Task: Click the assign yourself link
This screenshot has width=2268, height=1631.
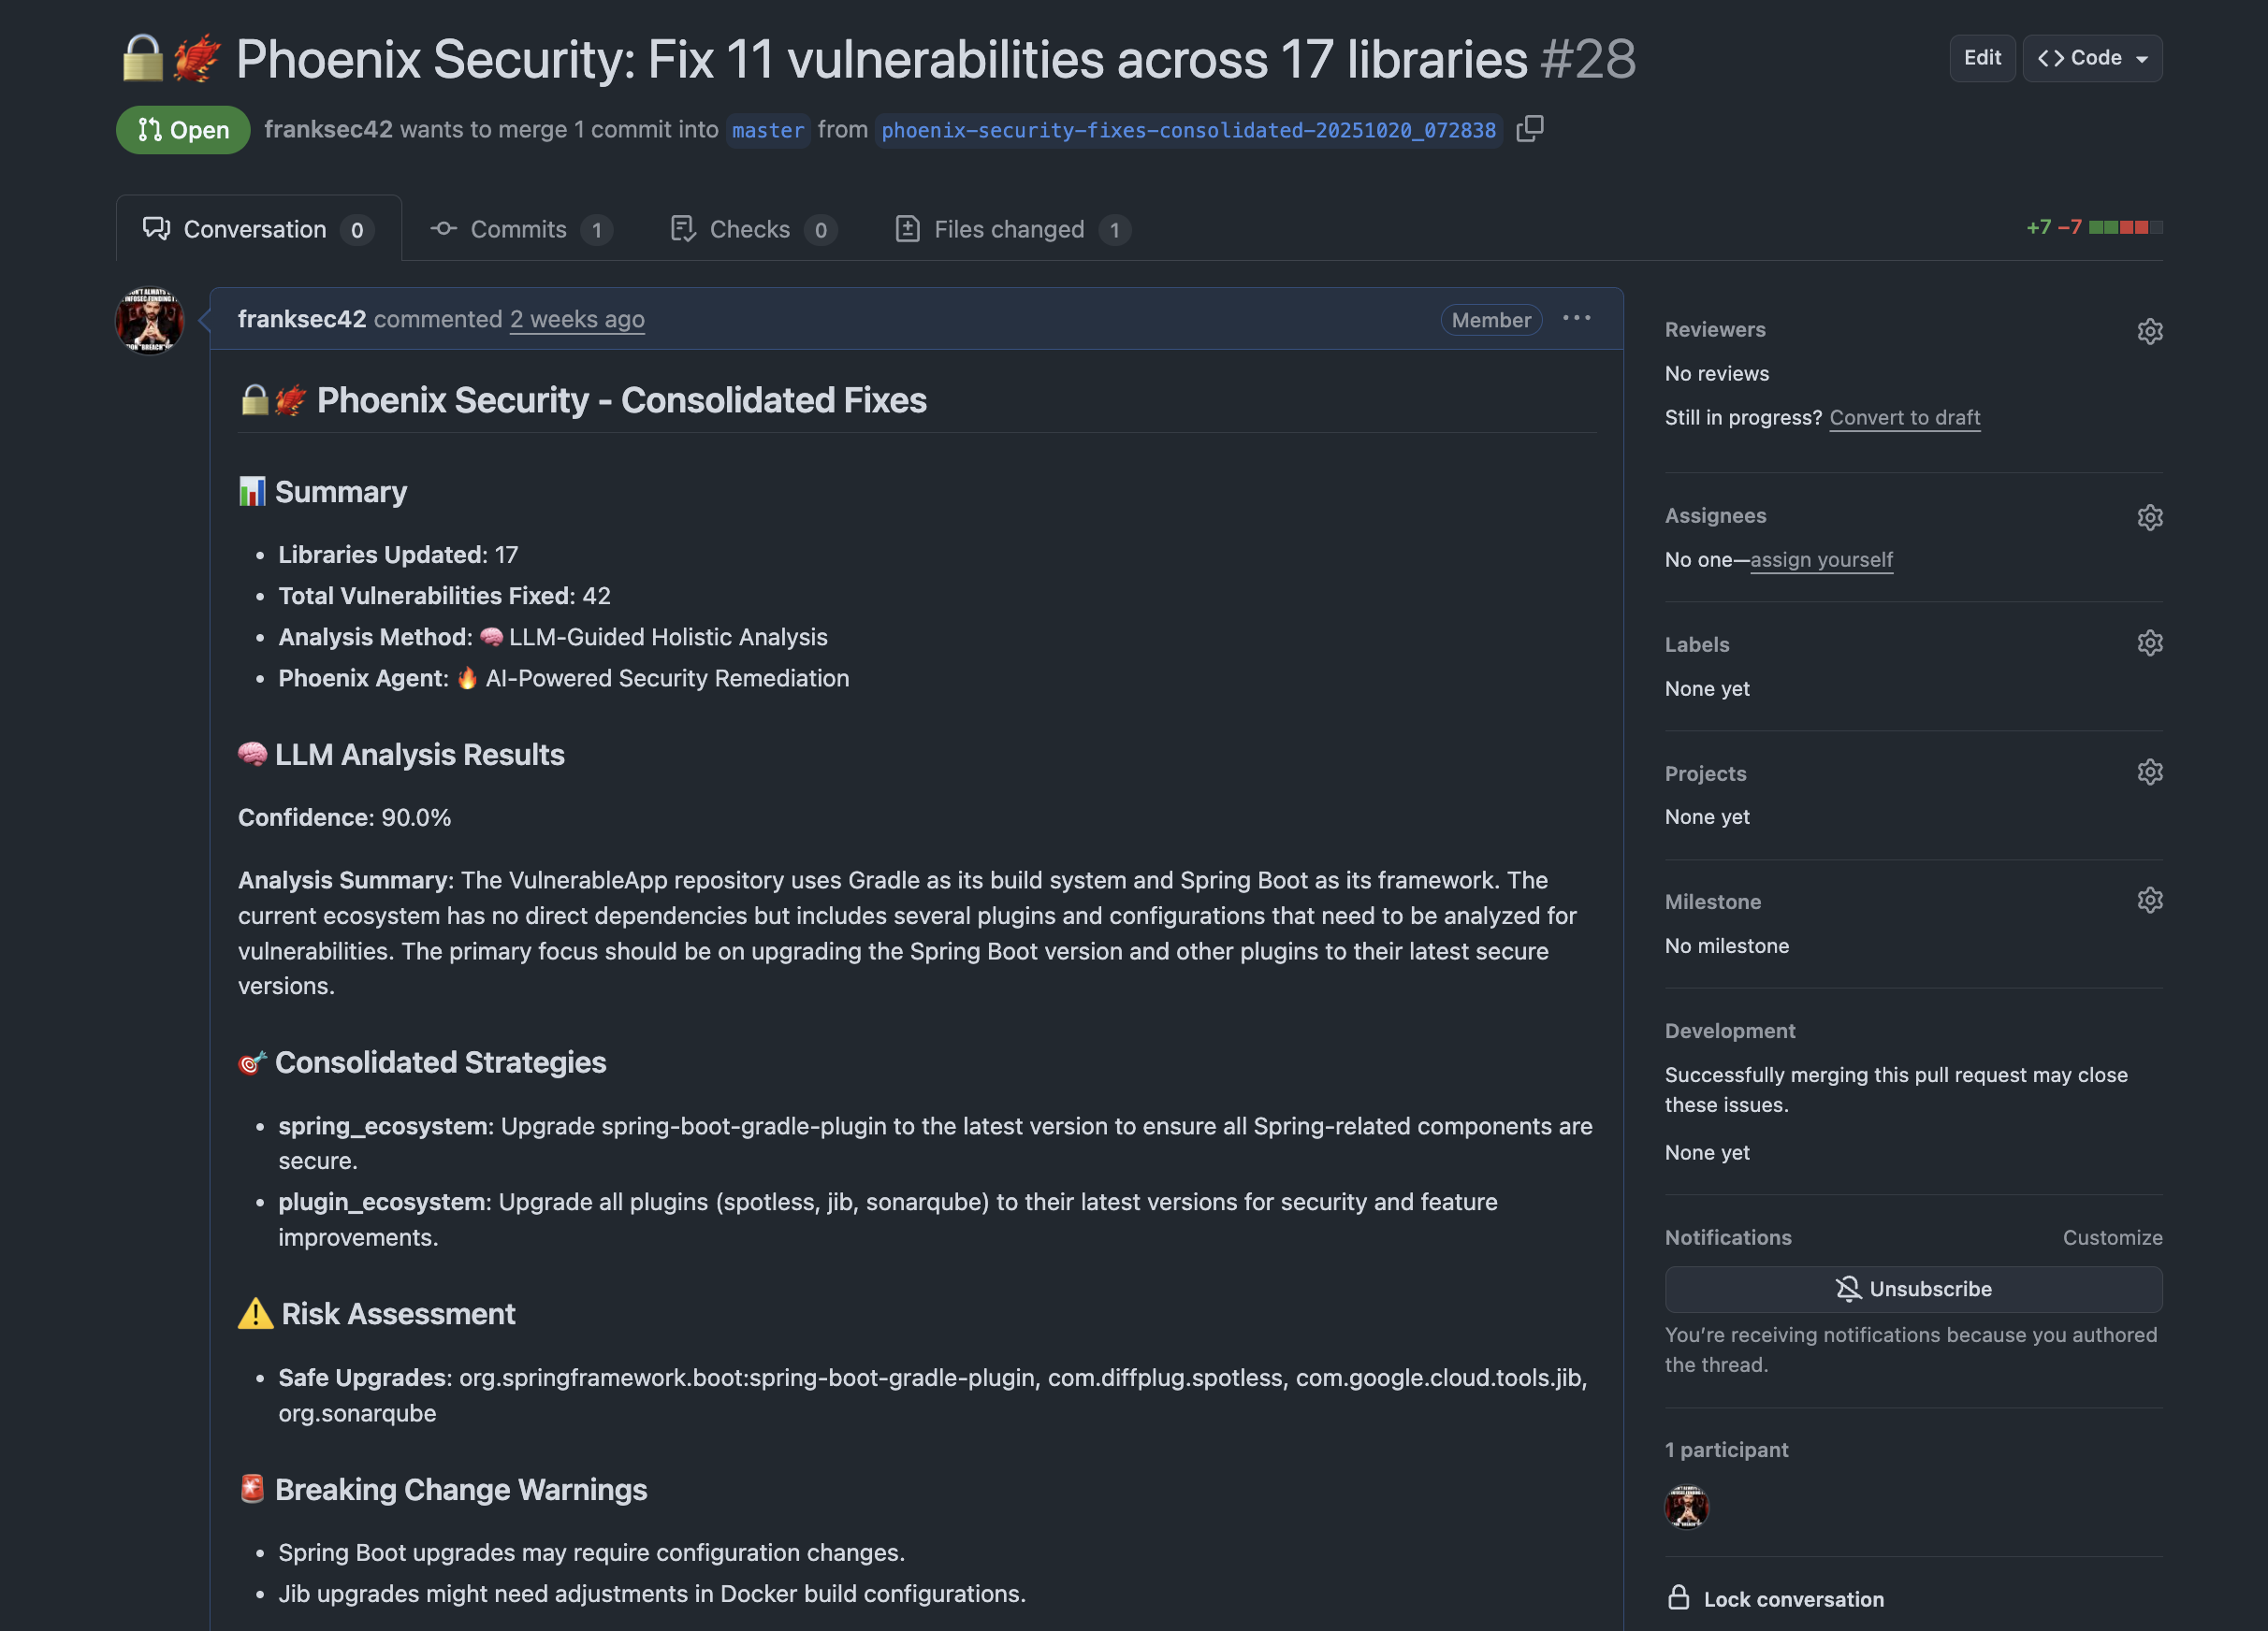Action: point(1820,559)
